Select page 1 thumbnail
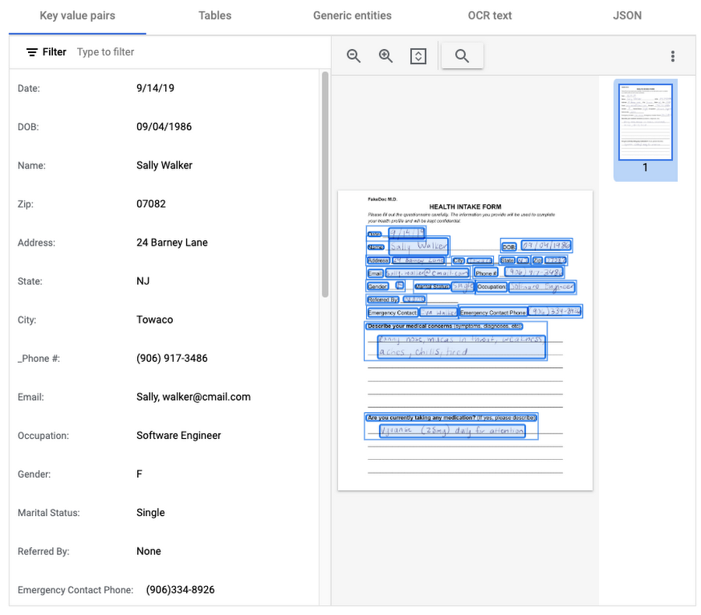The image size is (701, 615). click(x=645, y=129)
